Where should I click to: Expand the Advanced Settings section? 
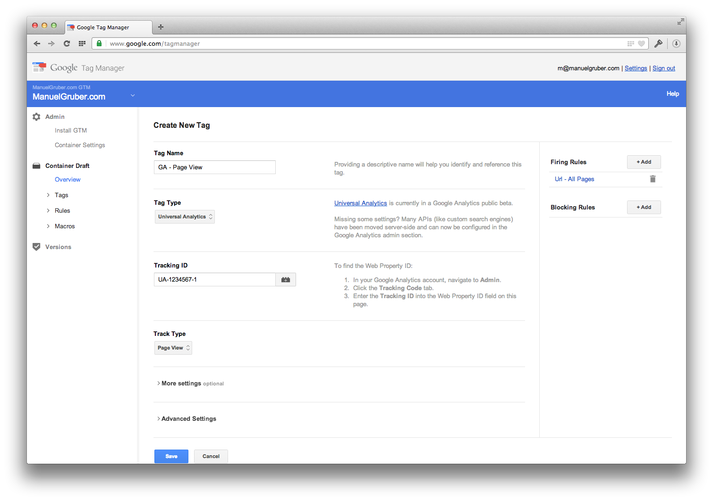click(x=187, y=419)
